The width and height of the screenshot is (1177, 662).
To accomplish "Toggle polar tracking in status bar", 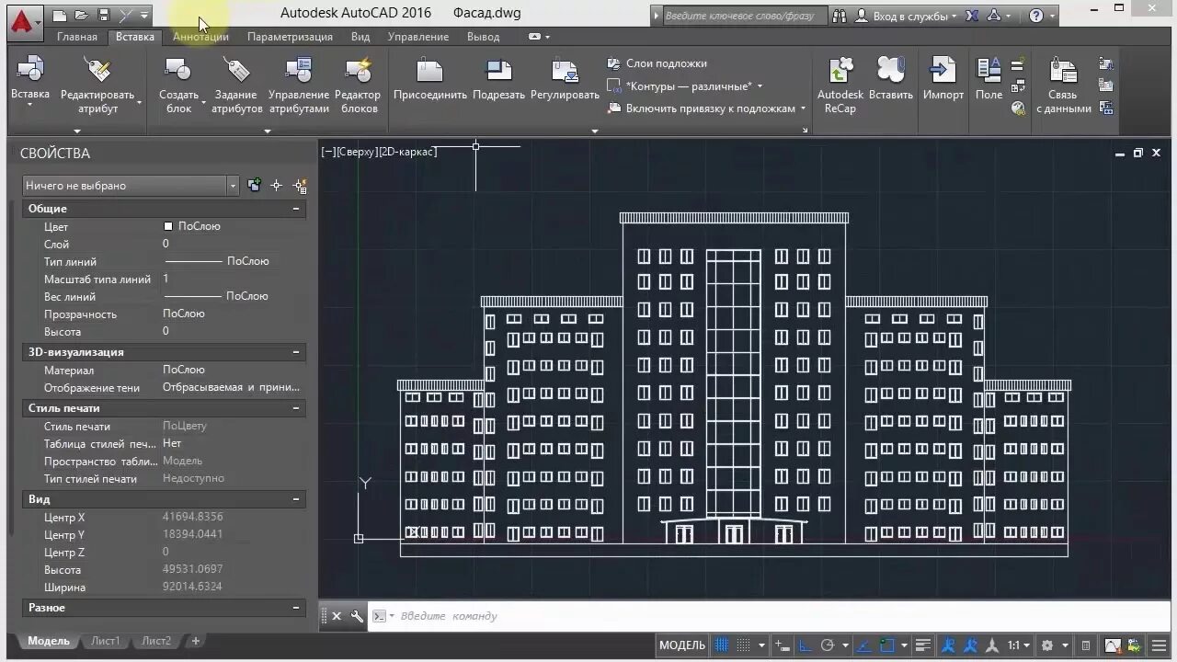I will click(827, 645).
